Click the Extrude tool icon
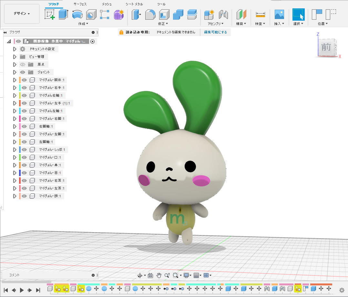Viewport: 348px width, 297px height. point(63,15)
